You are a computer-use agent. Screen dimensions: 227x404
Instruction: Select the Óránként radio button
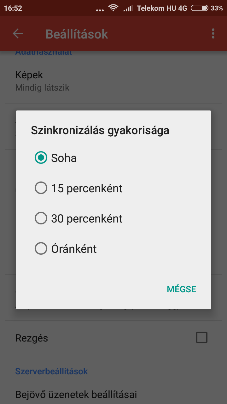(x=41, y=249)
